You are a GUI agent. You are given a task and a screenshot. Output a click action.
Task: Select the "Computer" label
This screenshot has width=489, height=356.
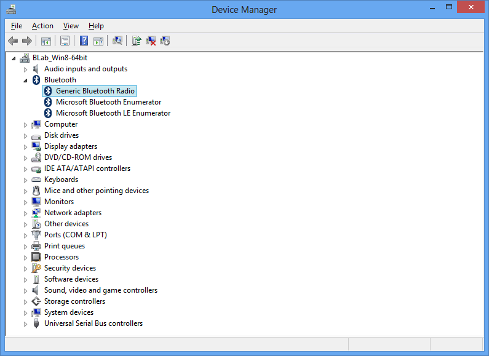[61, 124]
